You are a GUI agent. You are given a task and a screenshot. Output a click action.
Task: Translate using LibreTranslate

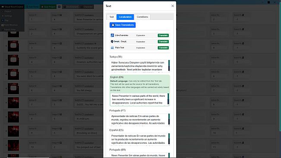pos(163,35)
